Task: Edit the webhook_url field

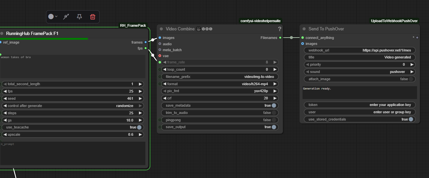Action: click(359, 50)
